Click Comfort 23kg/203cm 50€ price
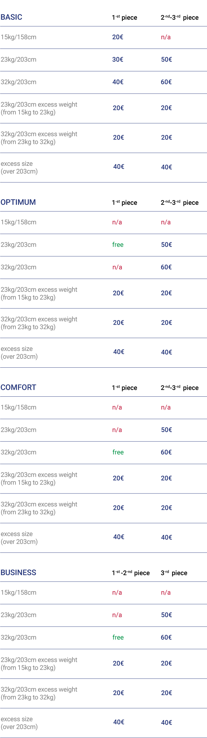Viewport: 207px width, 738px height. click(166, 430)
